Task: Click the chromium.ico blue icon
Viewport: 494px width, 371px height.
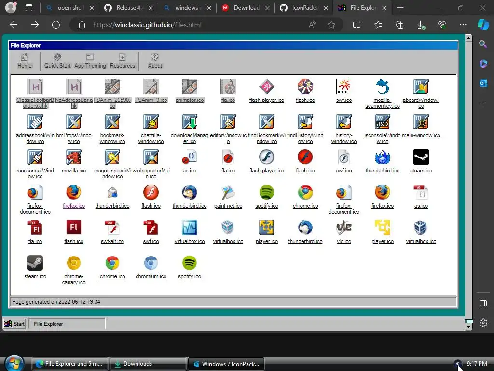Action: click(151, 263)
